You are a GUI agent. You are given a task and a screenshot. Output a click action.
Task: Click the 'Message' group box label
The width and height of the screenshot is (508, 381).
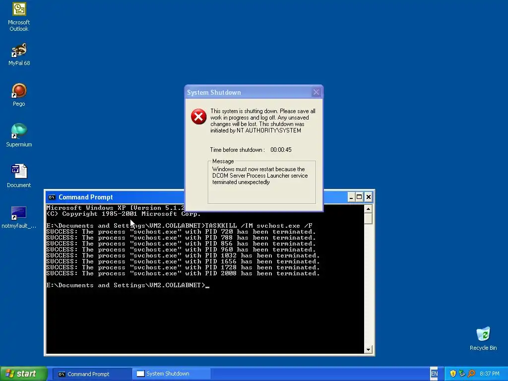[x=223, y=161]
